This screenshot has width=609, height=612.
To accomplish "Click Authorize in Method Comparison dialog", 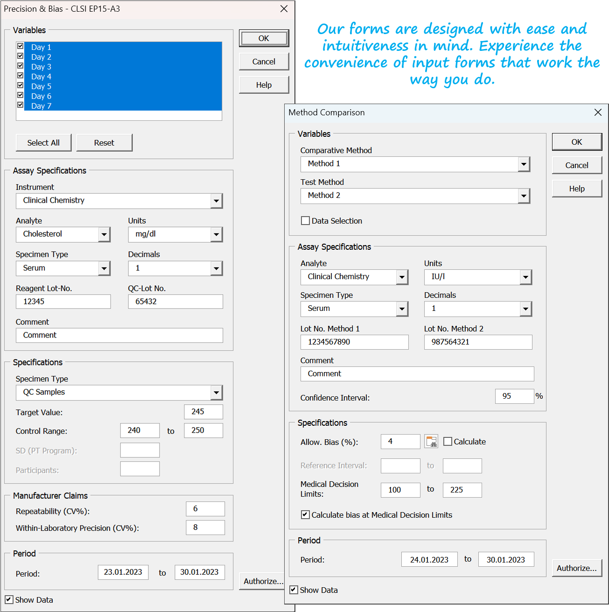I will [576, 568].
